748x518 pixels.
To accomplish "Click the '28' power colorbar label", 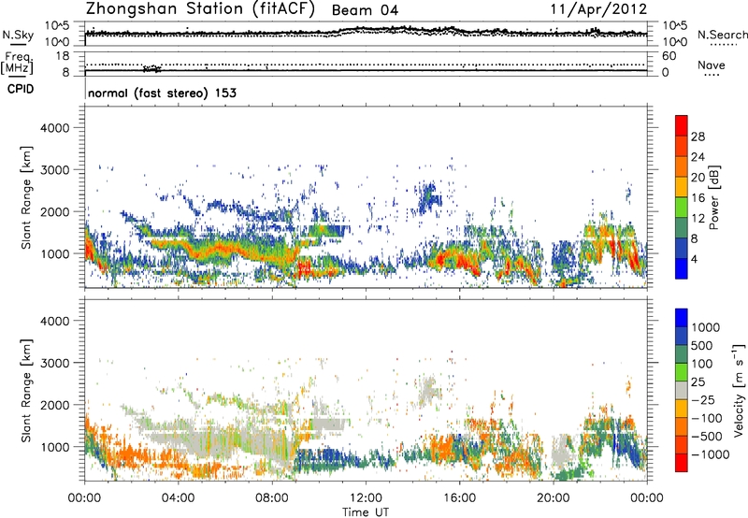I will tap(698, 137).
